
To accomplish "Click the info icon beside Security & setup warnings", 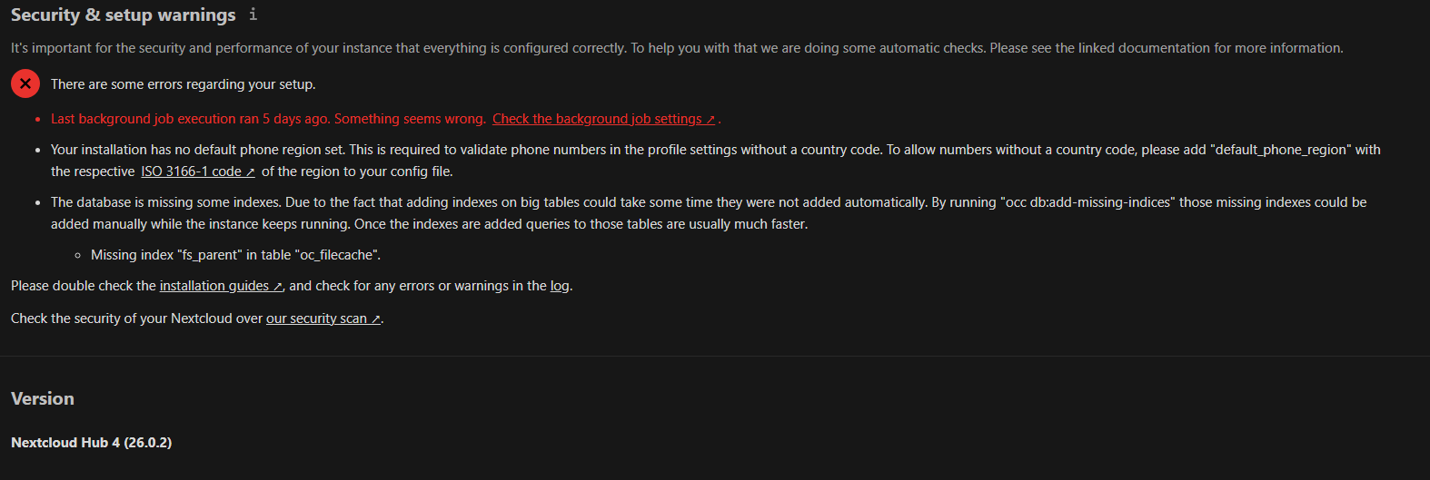I will click(253, 15).
